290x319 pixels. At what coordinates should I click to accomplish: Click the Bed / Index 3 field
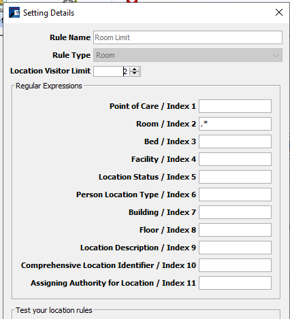235,141
